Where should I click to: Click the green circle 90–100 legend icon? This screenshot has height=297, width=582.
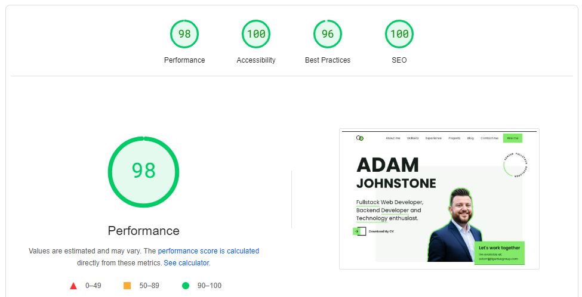point(186,286)
